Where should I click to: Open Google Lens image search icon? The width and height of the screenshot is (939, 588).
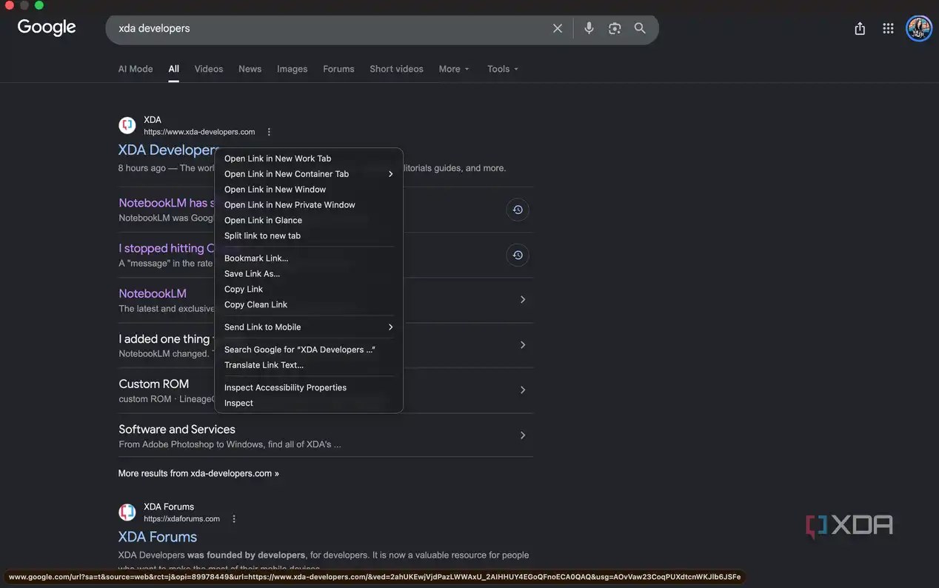tap(615, 28)
